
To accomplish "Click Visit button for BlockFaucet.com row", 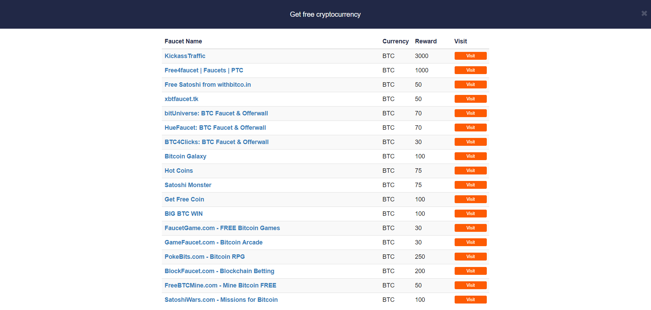I will pos(470,271).
